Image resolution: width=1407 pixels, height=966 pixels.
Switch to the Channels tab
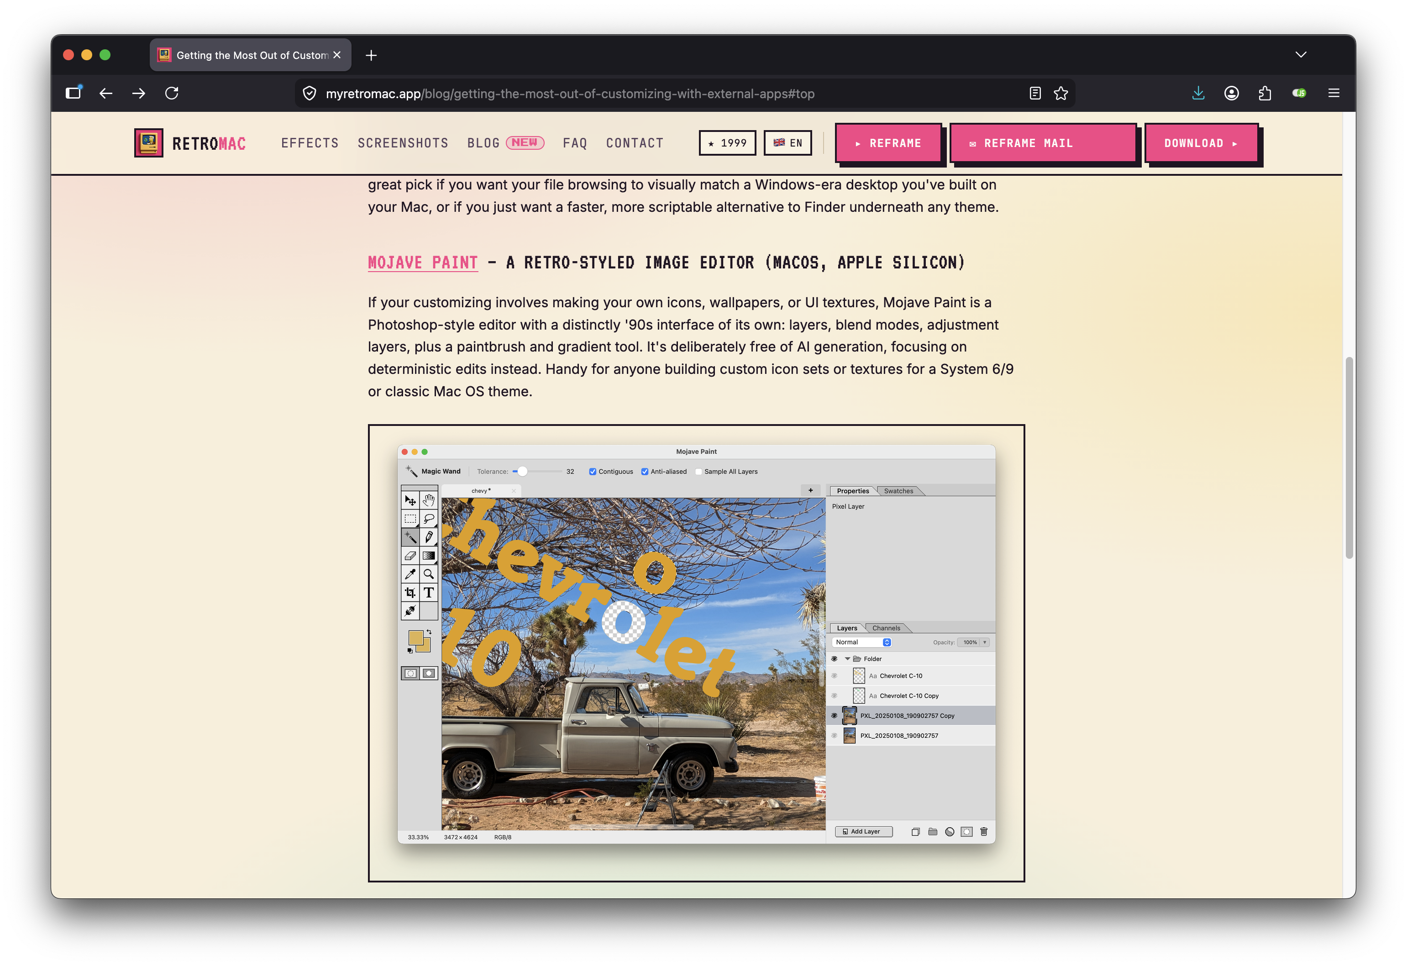point(887,628)
